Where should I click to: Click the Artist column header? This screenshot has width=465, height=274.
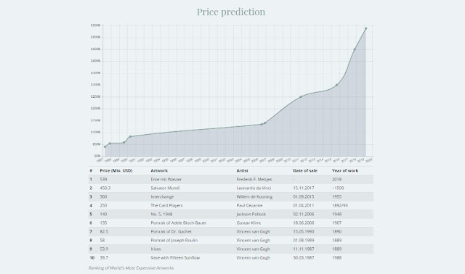[x=242, y=170]
